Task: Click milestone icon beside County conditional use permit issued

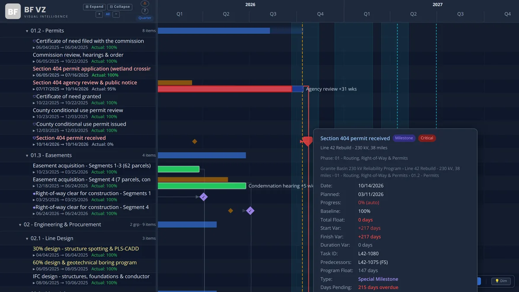Action: coord(35,124)
